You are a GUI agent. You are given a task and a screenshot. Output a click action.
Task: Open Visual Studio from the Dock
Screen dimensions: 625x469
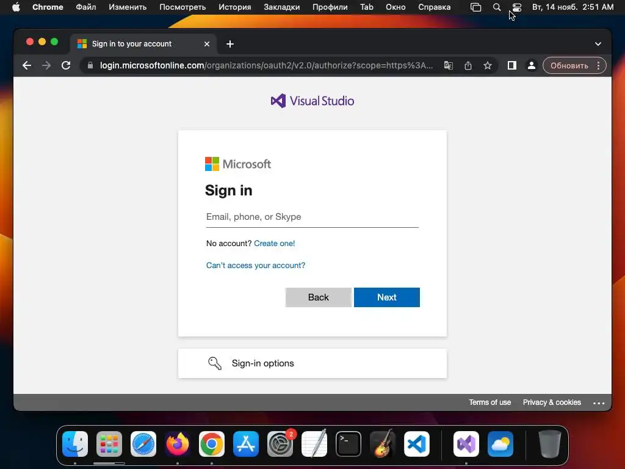(x=466, y=444)
